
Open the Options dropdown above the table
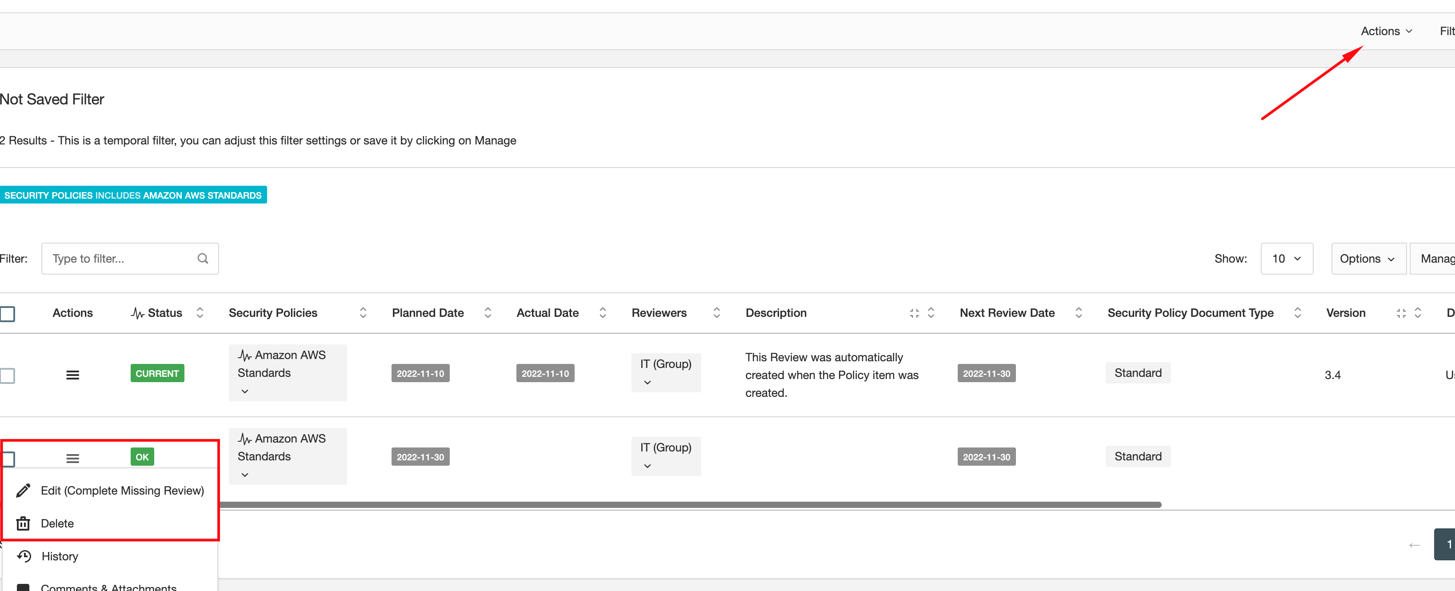(1367, 258)
